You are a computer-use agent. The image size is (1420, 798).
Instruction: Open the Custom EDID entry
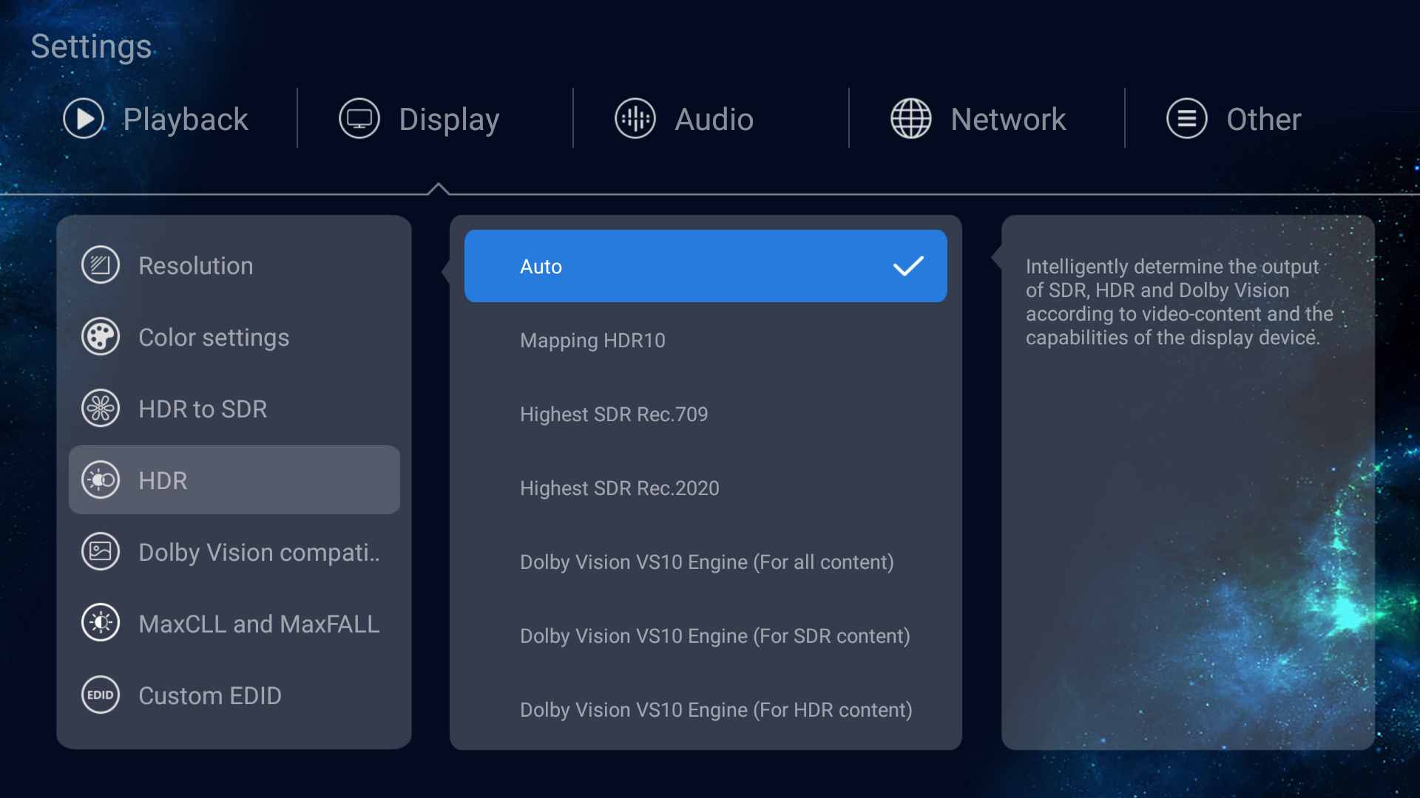234,695
